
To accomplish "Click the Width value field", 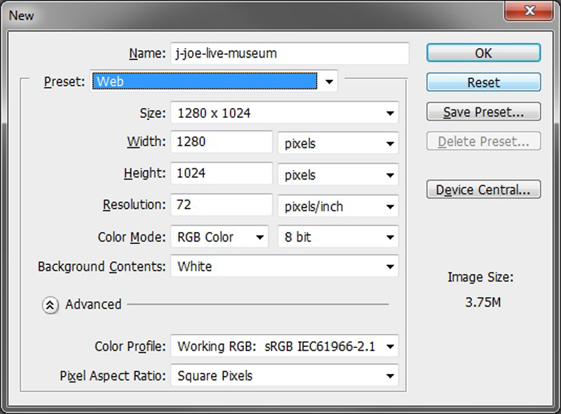I will click(222, 142).
